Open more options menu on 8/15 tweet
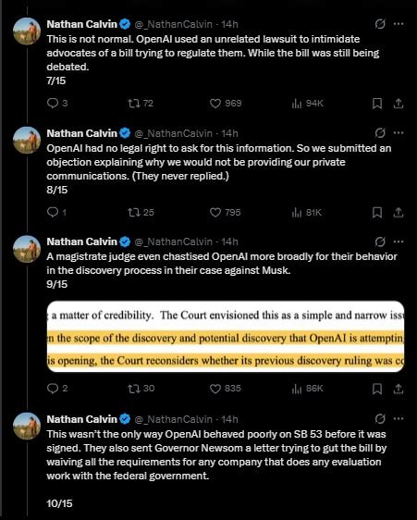This screenshot has height=520, width=417. click(x=399, y=132)
